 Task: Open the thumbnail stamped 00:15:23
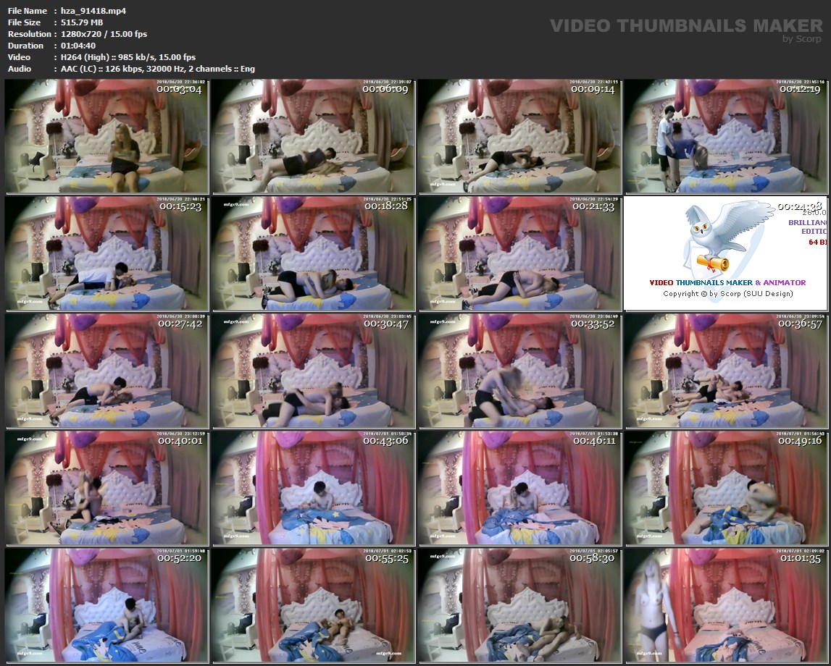[x=107, y=253]
